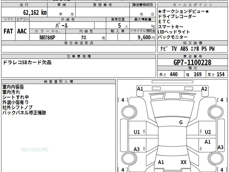Screen dimensions: 229x172
Task: Click the mileage value 62,162 km
Action: [35, 12]
